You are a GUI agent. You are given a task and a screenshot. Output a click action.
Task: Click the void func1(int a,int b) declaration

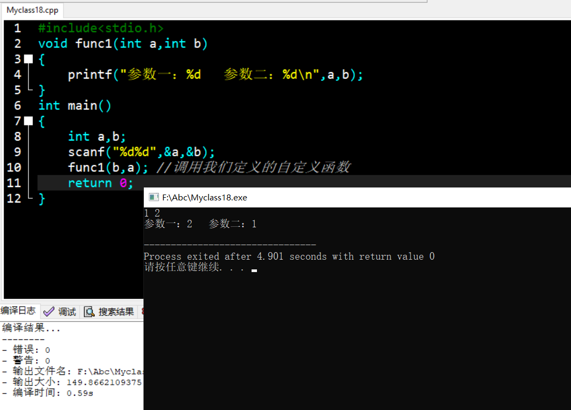tap(123, 44)
